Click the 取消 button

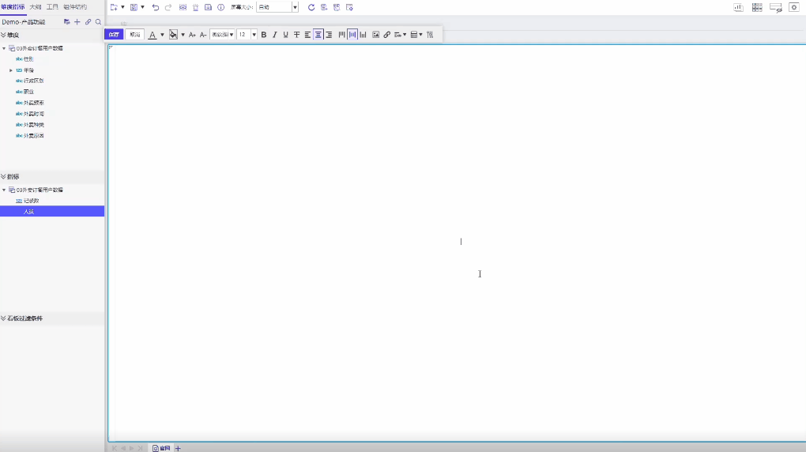coord(135,35)
